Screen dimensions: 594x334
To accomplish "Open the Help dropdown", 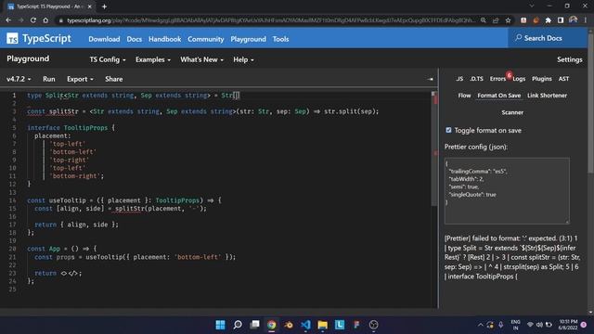I will pos(243,59).
